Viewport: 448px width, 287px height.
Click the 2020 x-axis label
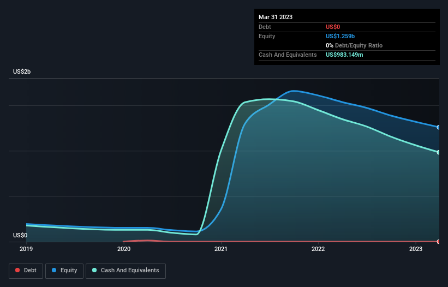pos(124,249)
